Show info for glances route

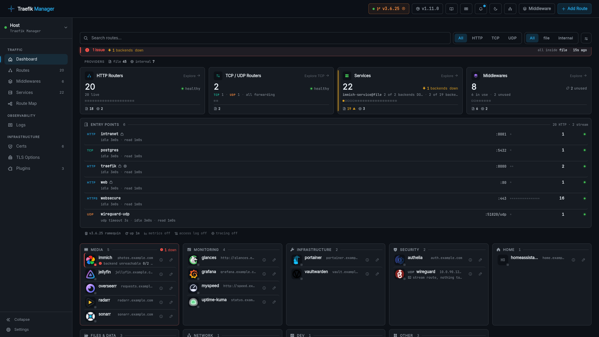264,260
